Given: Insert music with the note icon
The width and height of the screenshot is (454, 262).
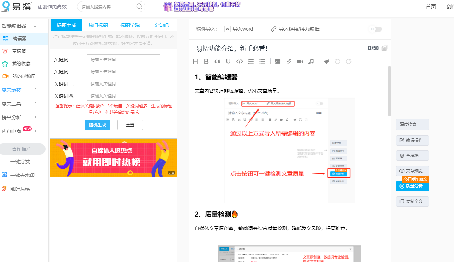Looking at the screenshot, I should tap(311, 61).
